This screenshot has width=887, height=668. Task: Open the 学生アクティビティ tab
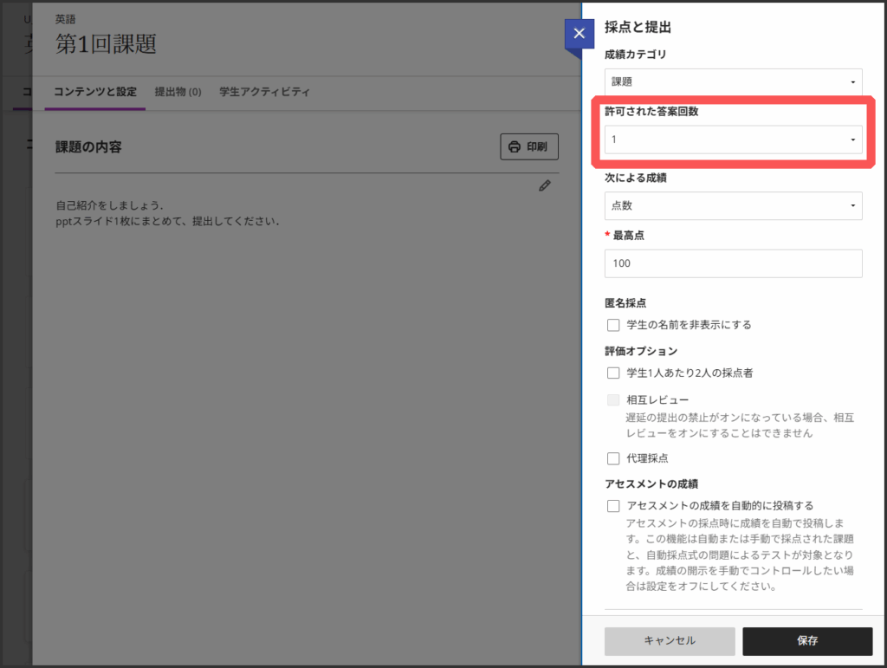[x=264, y=92]
